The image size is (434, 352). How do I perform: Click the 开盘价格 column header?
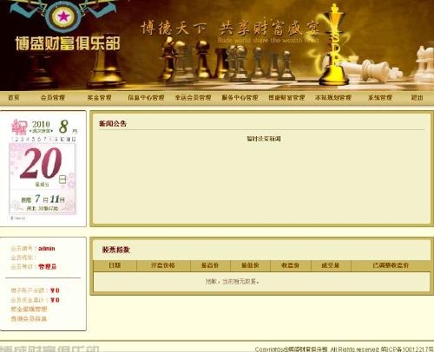[163, 265]
